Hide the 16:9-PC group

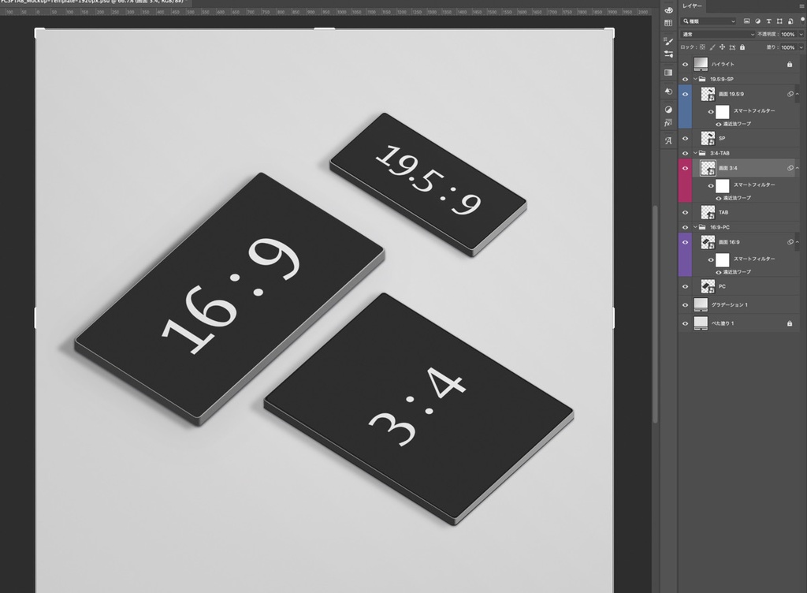685,227
